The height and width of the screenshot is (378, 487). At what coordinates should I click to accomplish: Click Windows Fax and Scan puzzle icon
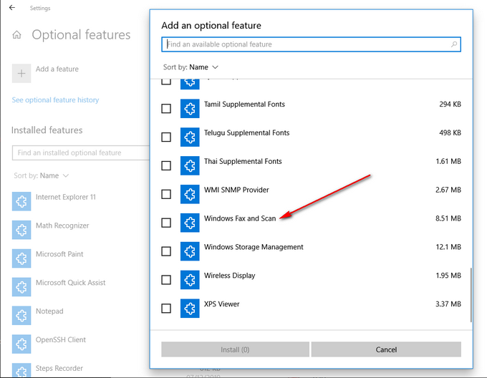(190, 223)
